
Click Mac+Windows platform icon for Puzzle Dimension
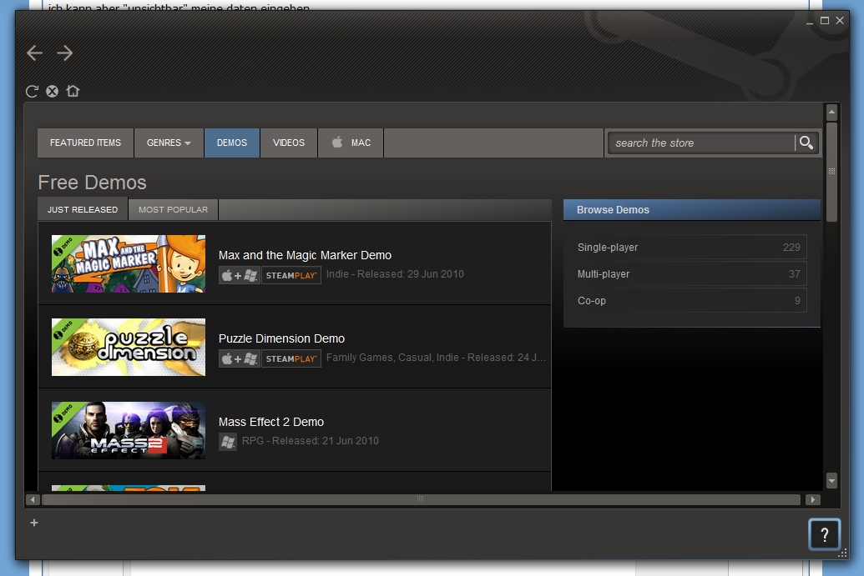point(239,358)
